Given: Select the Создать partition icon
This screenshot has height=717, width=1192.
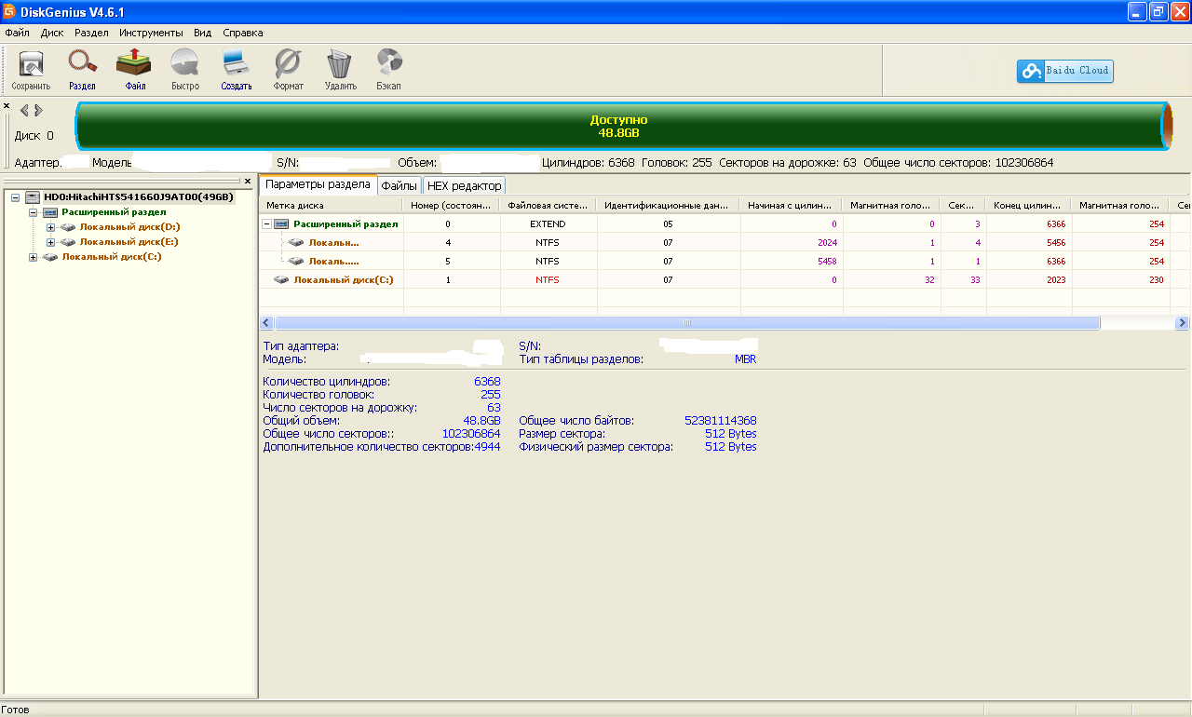Looking at the screenshot, I should coord(237,70).
